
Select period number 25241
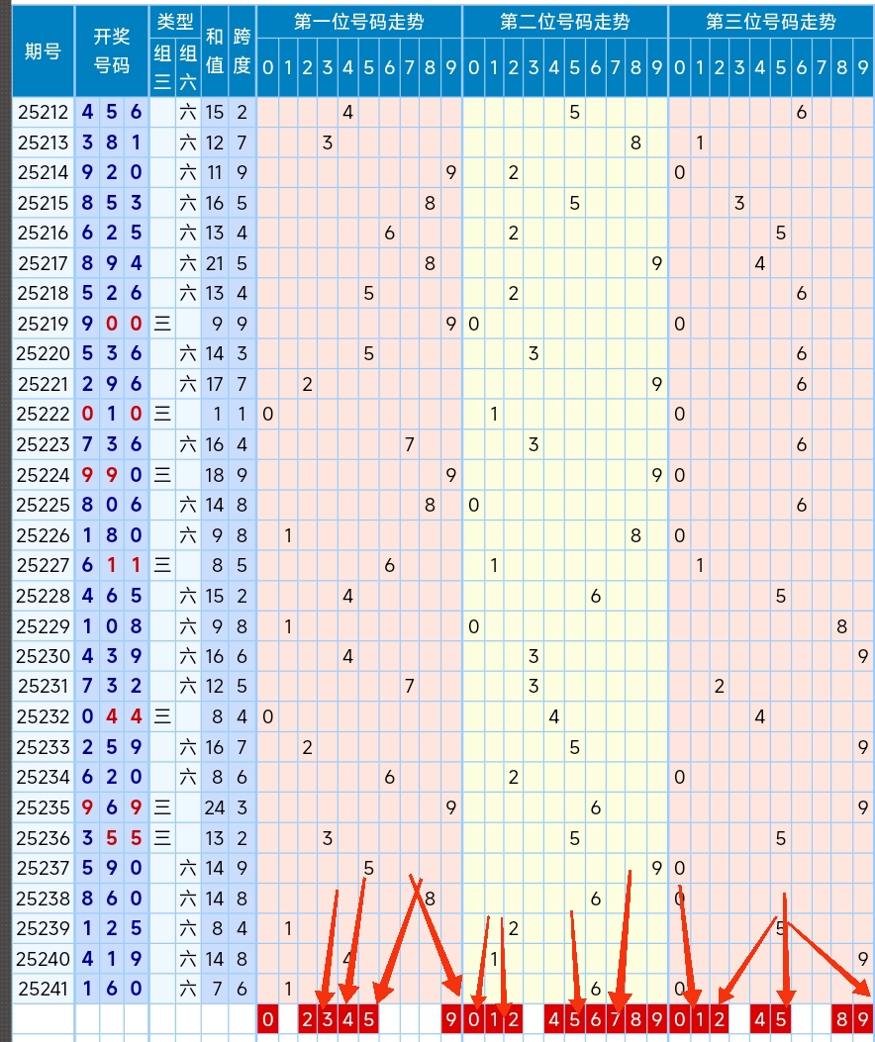pos(44,989)
